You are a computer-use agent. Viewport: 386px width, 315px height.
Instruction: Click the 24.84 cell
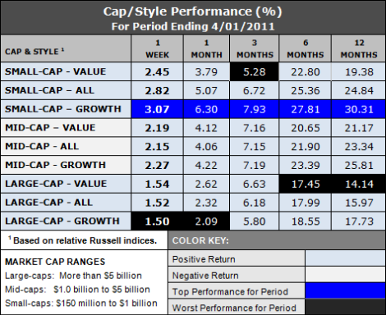tap(359, 90)
